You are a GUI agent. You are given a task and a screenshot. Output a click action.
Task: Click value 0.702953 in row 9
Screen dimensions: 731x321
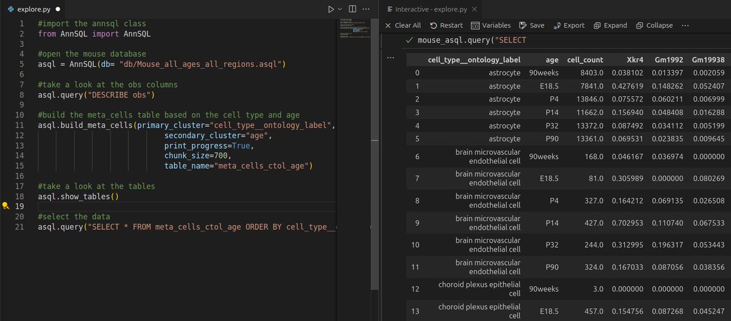628,222
